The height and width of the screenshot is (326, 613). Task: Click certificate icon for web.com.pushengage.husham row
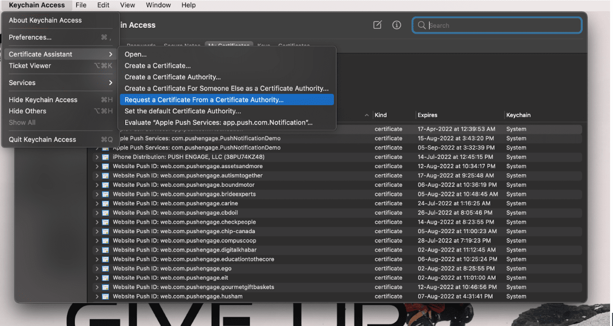tap(105, 296)
